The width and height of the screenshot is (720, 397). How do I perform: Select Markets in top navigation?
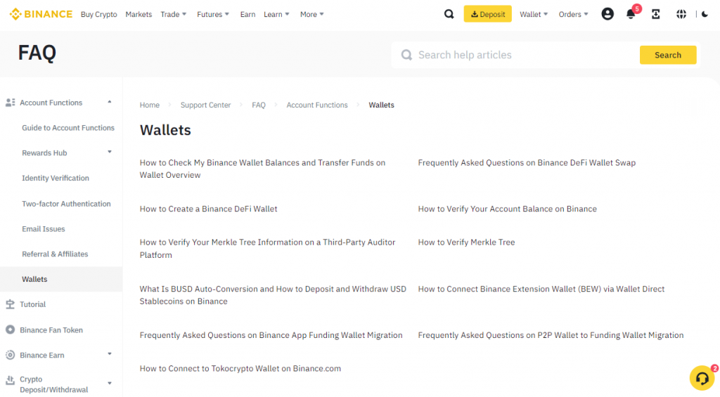tap(139, 14)
